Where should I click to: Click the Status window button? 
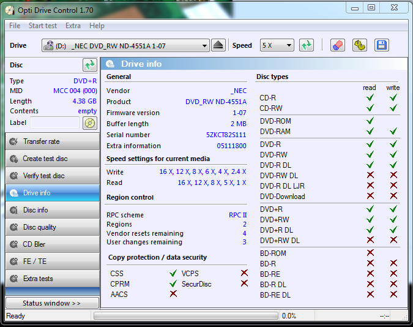pos(52,303)
